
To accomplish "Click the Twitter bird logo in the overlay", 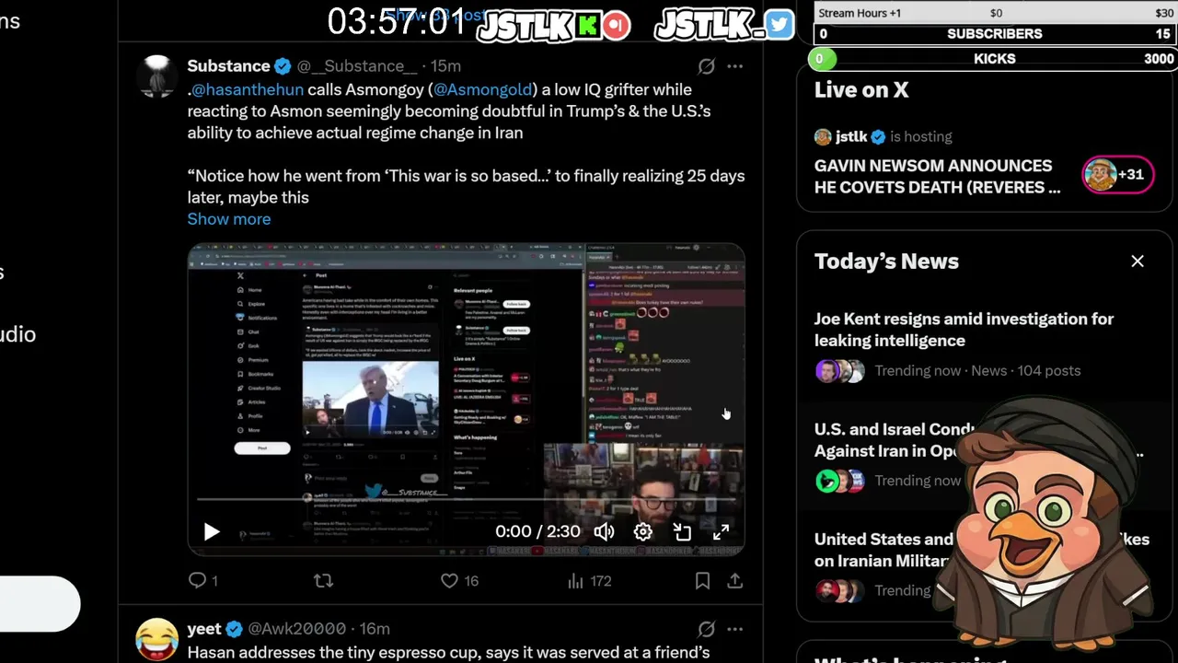I will (x=779, y=25).
